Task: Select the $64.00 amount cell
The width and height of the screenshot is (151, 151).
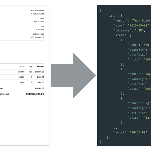Action: pos(41,82)
